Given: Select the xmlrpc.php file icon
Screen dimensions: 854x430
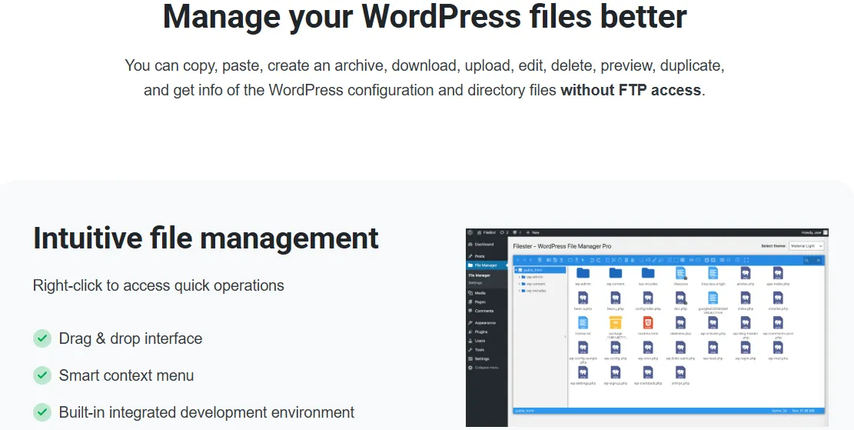Looking at the screenshot, I should point(681,373).
